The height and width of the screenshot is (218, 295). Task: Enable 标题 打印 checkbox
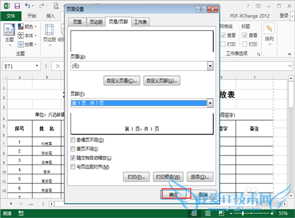pos(245,44)
